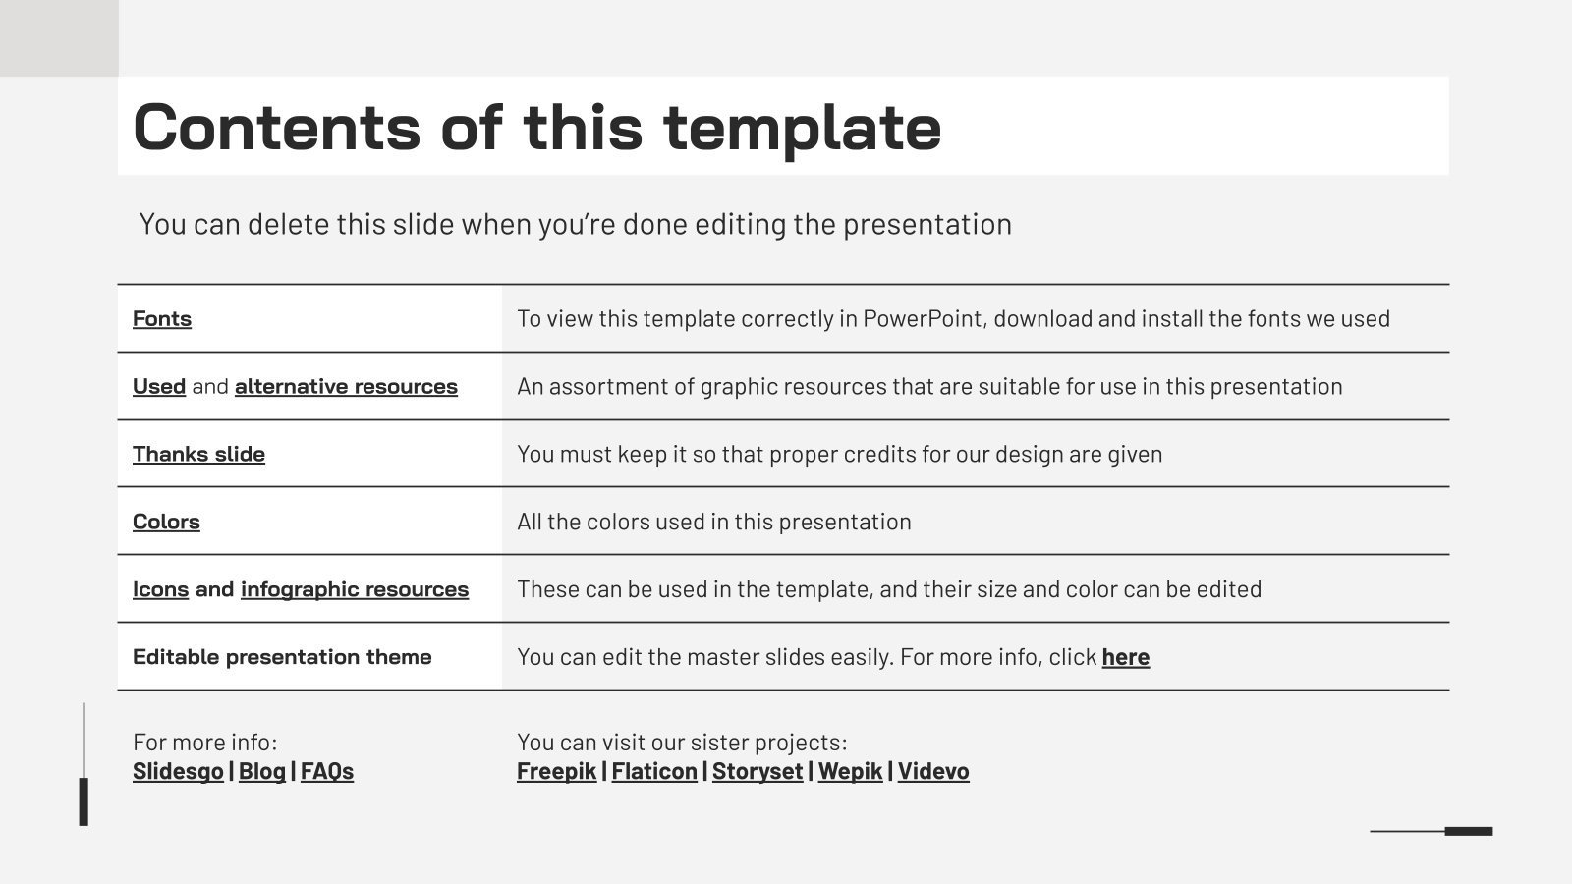
Task: Visit the Slidesgo link
Action: click(178, 772)
